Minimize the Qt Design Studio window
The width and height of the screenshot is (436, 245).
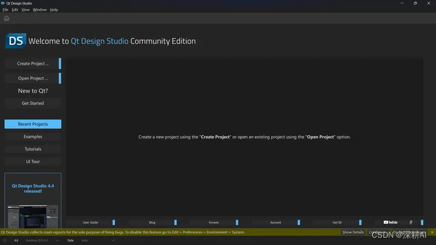coord(402,4)
